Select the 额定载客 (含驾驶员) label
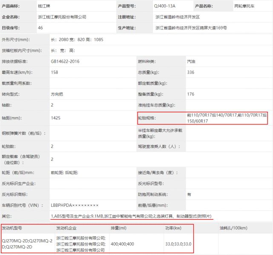The image size is (273, 255). (x=21, y=159)
